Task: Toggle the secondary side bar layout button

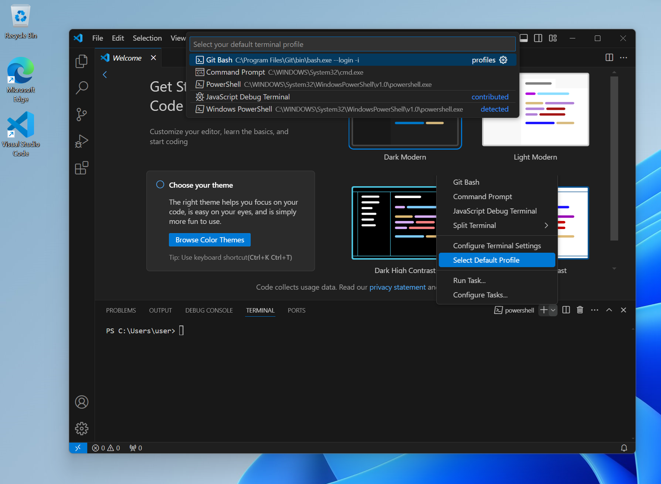Action: click(538, 38)
